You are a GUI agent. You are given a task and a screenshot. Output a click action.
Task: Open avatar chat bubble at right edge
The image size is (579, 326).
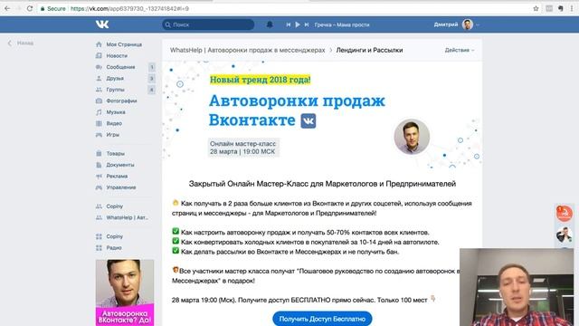point(565,235)
